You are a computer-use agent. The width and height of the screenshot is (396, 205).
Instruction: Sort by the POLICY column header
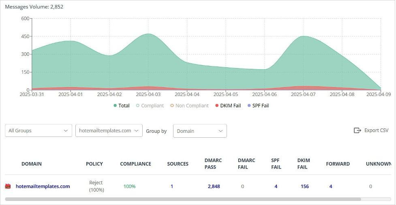(94, 164)
